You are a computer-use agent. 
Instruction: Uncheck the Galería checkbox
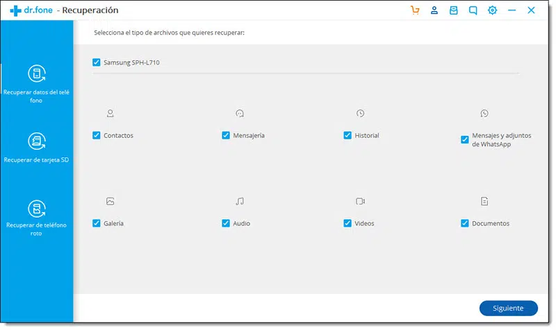(96, 223)
